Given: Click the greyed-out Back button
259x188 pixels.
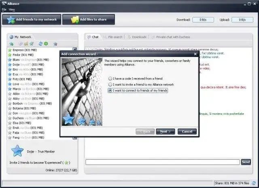Looking at the screenshot, I should coord(145,131).
